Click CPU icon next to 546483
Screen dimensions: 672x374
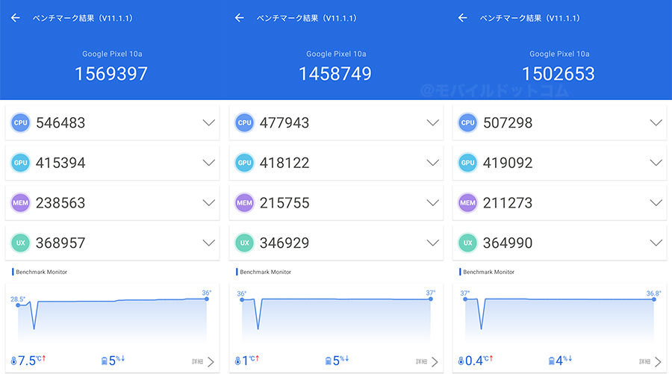coord(21,122)
